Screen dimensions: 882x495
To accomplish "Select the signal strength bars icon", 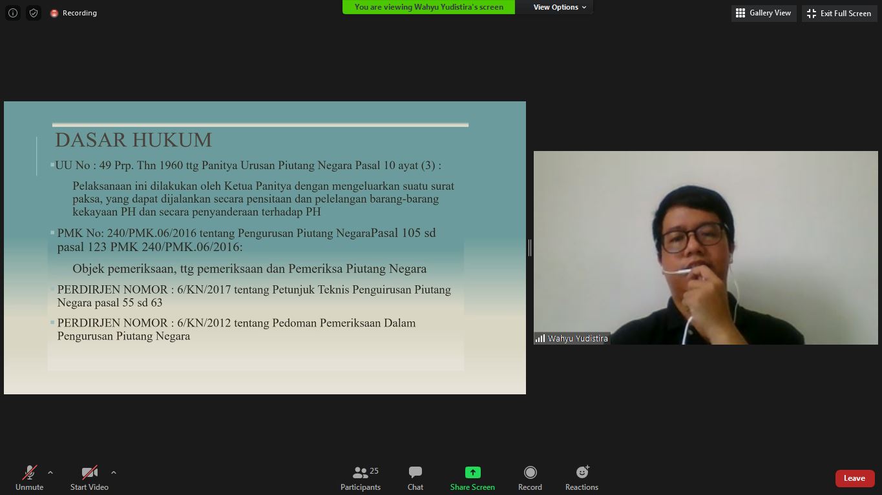I will click(x=540, y=338).
